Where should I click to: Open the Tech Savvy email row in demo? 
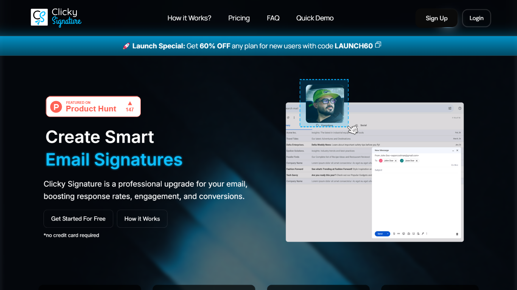click(329, 175)
